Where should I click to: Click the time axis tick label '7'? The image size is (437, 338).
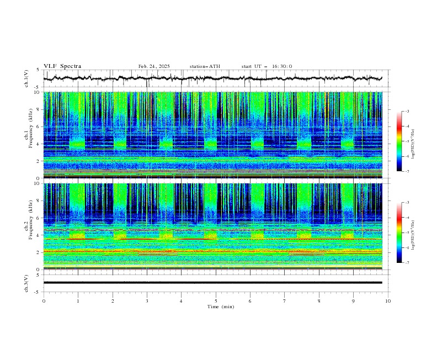[285, 301]
